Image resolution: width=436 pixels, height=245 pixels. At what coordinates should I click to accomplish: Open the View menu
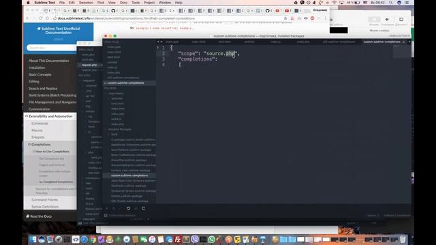tap(112, 3)
